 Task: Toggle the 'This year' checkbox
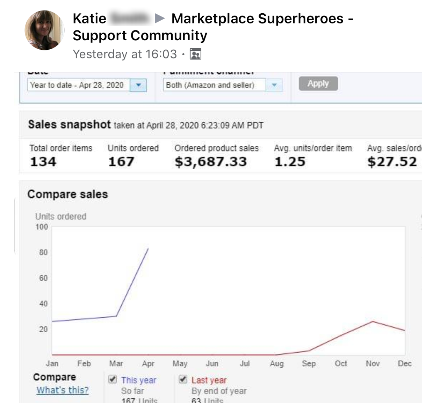coord(113,379)
